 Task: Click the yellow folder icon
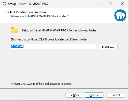coord(15,30)
